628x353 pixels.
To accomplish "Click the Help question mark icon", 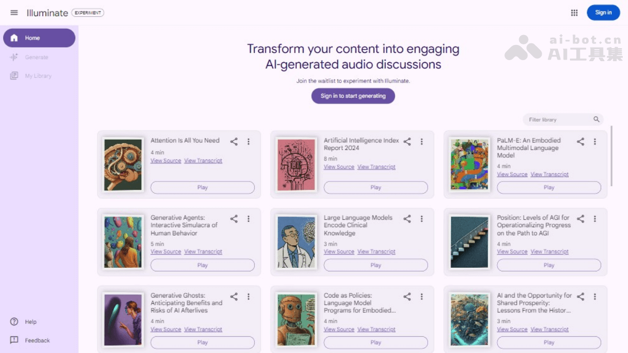I will pyautogui.click(x=14, y=322).
